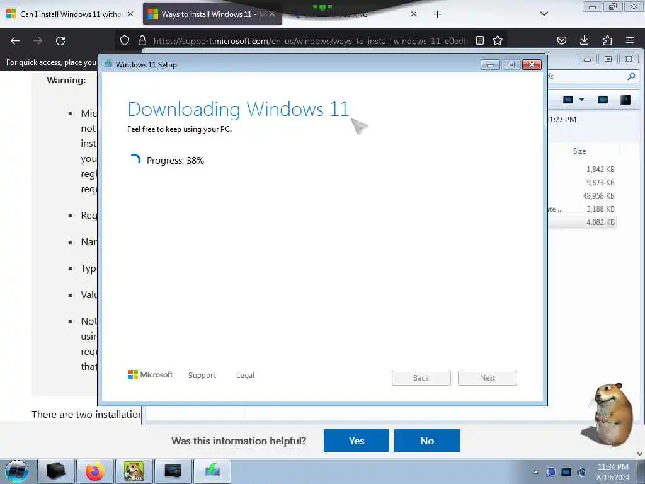Image resolution: width=645 pixels, height=484 pixels.
Task: Click the Progress 38% spinner indicator
Action: pos(135,159)
